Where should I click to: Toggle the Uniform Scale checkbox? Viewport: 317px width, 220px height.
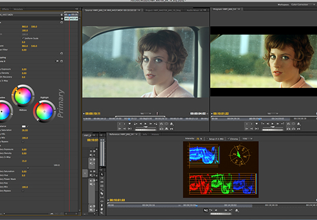coord(23,38)
